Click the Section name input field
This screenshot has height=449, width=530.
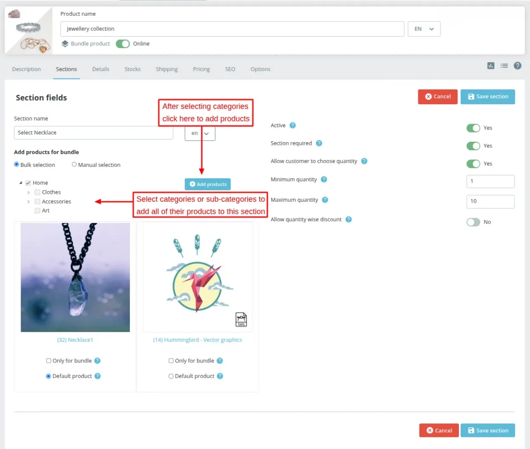(x=94, y=133)
